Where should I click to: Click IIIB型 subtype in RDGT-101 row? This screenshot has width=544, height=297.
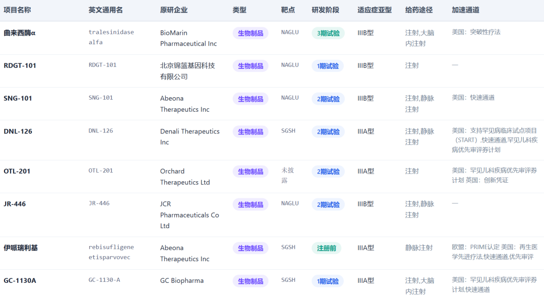[366, 65]
